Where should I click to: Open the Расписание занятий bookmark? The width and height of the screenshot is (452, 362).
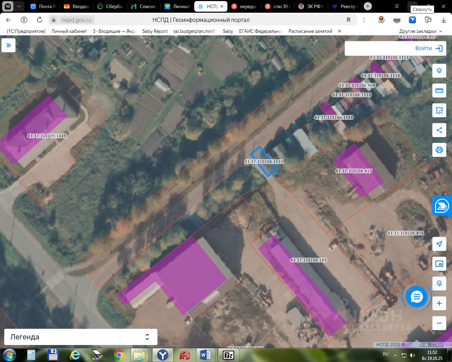[x=310, y=31]
